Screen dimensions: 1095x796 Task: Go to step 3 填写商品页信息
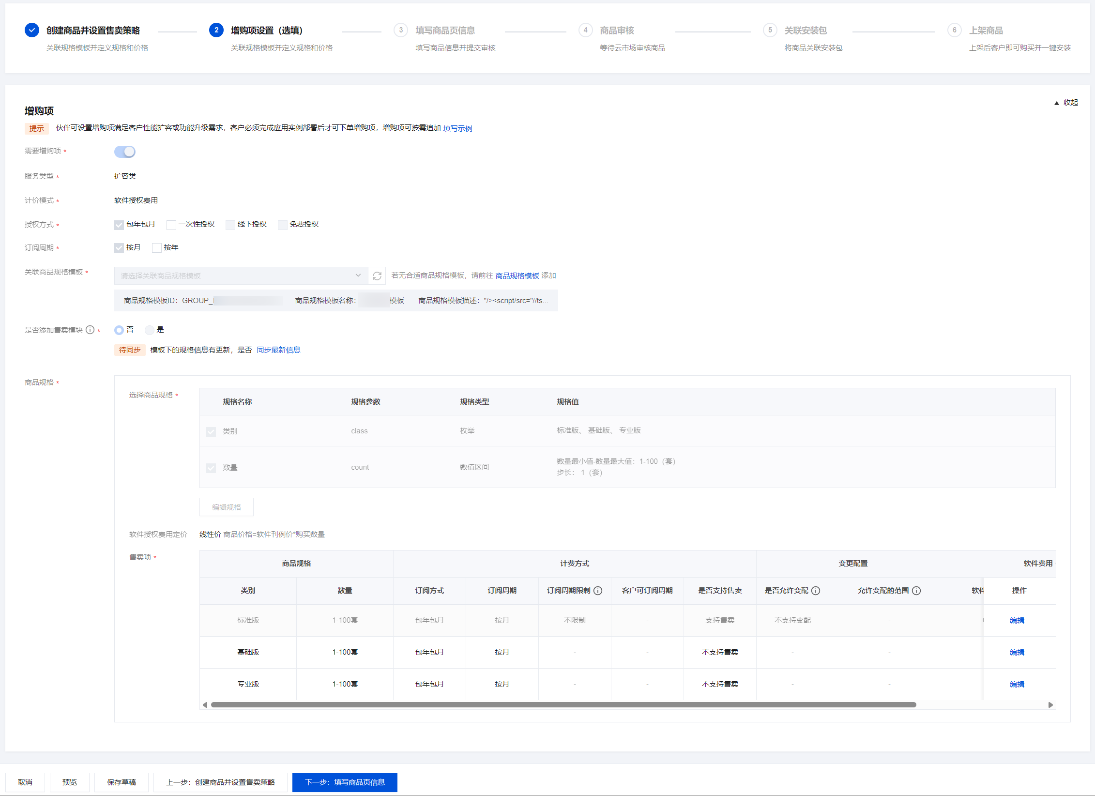click(x=444, y=31)
